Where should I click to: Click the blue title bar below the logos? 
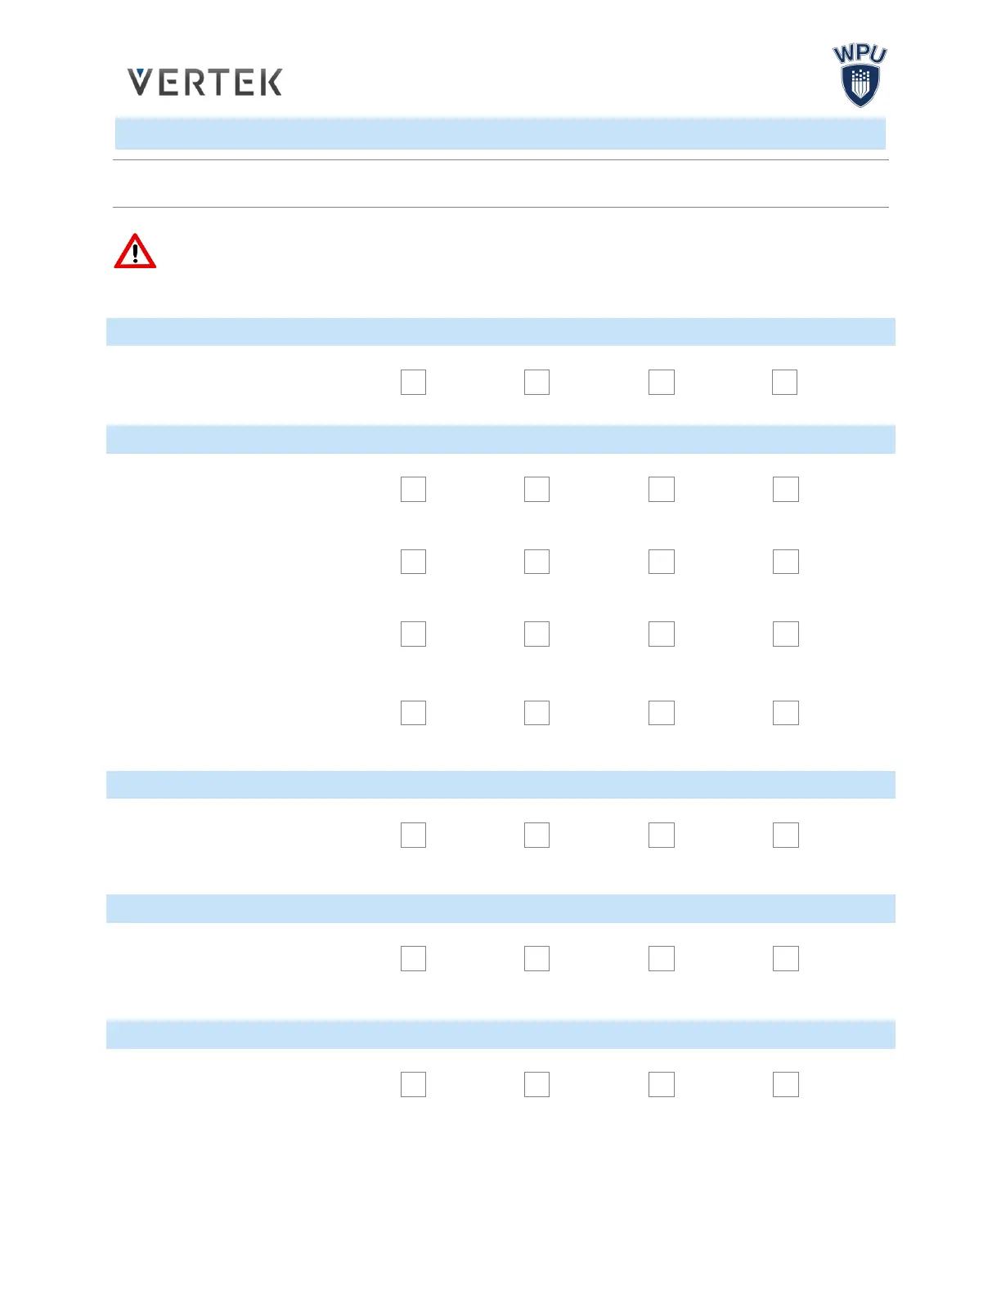pyautogui.click(x=500, y=133)
